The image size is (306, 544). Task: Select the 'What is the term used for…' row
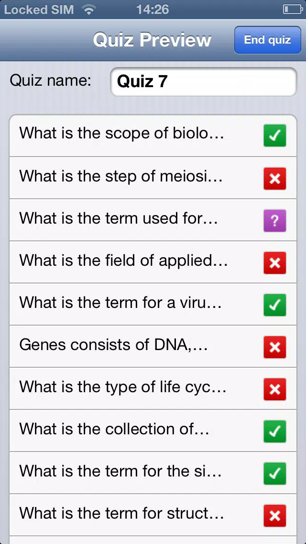point(153,220)
